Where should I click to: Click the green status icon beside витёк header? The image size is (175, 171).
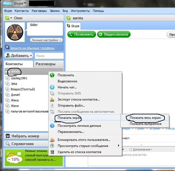tap(69, 18)
